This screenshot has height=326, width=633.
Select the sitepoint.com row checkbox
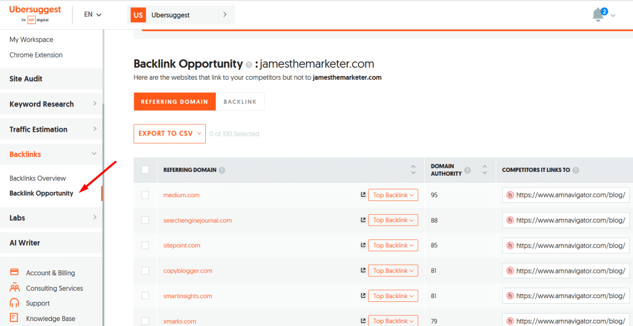145,246
